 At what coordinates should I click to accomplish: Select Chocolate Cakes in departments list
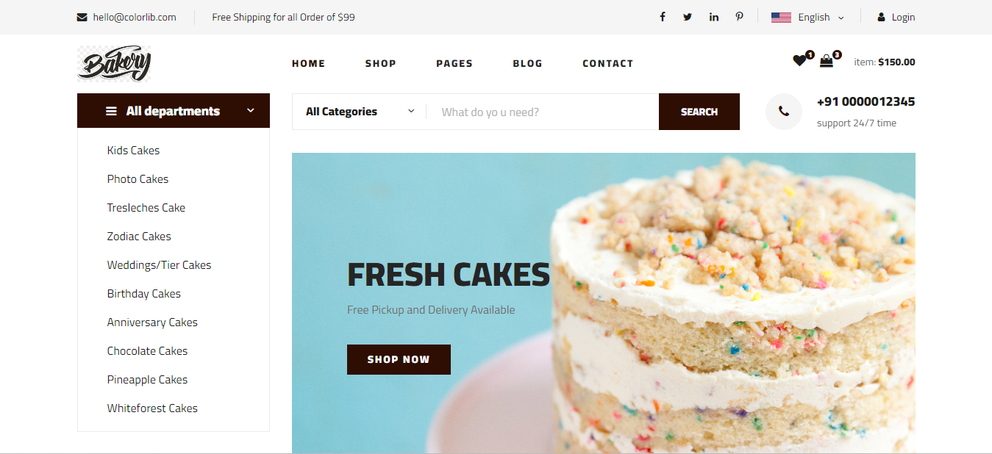tap(147, 350)
